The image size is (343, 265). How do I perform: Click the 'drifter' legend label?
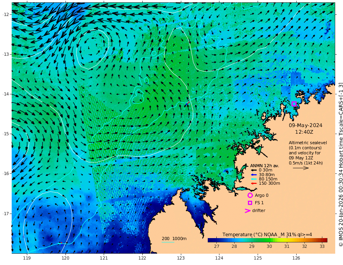pyautogui.click(x=258, y=210)
